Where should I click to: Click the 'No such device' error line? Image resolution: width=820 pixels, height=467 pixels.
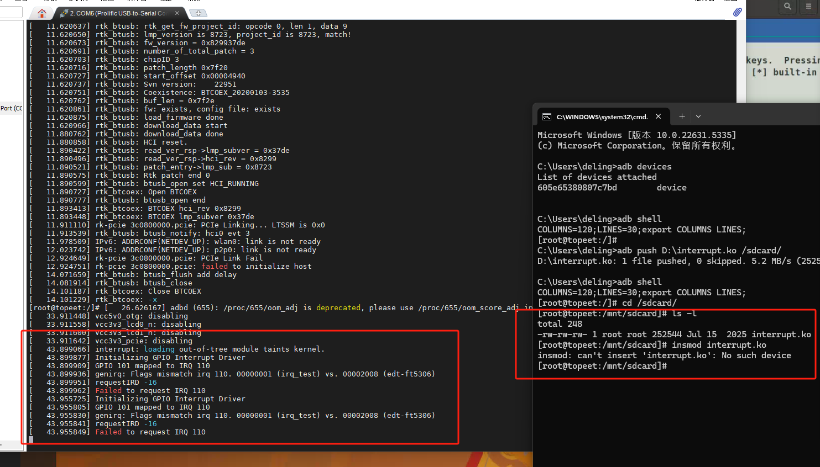click(x=664, y=355)
